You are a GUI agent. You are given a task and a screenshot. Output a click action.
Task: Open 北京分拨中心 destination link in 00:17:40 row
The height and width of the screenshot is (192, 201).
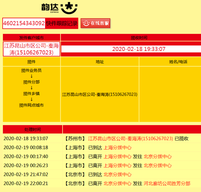click(158, 157)
